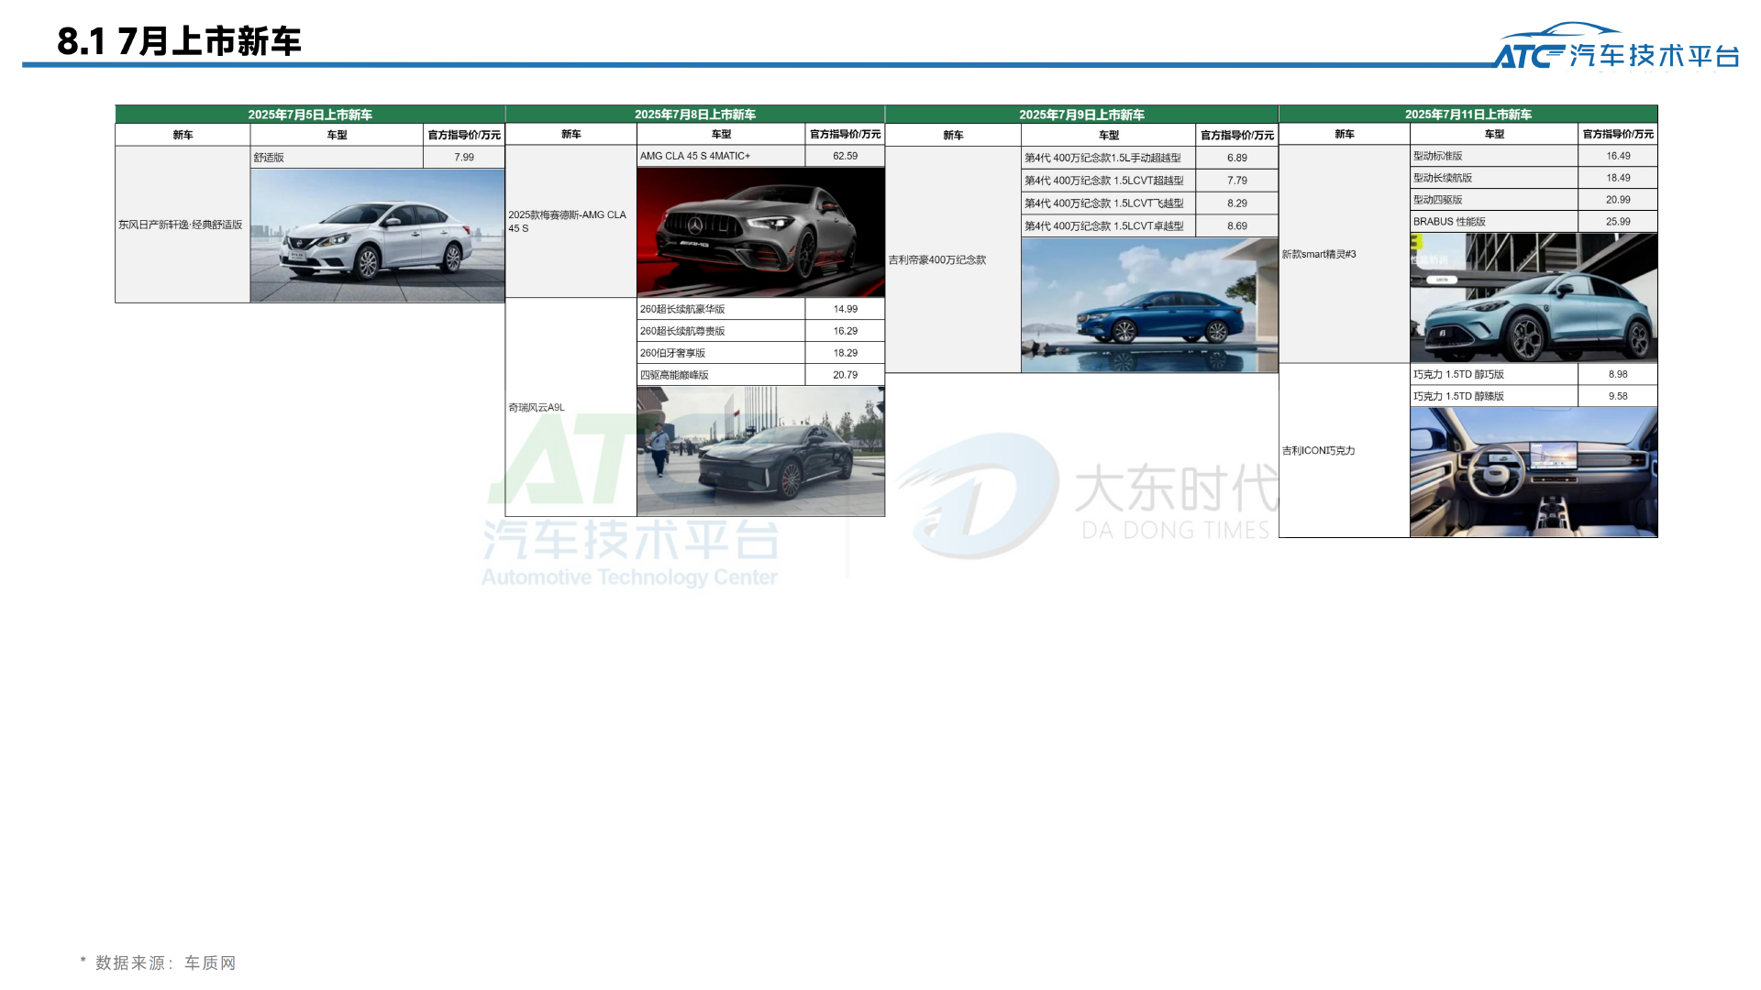Open the Geely ICON interior photo
1761x990 pixels.
[1534, 472]
